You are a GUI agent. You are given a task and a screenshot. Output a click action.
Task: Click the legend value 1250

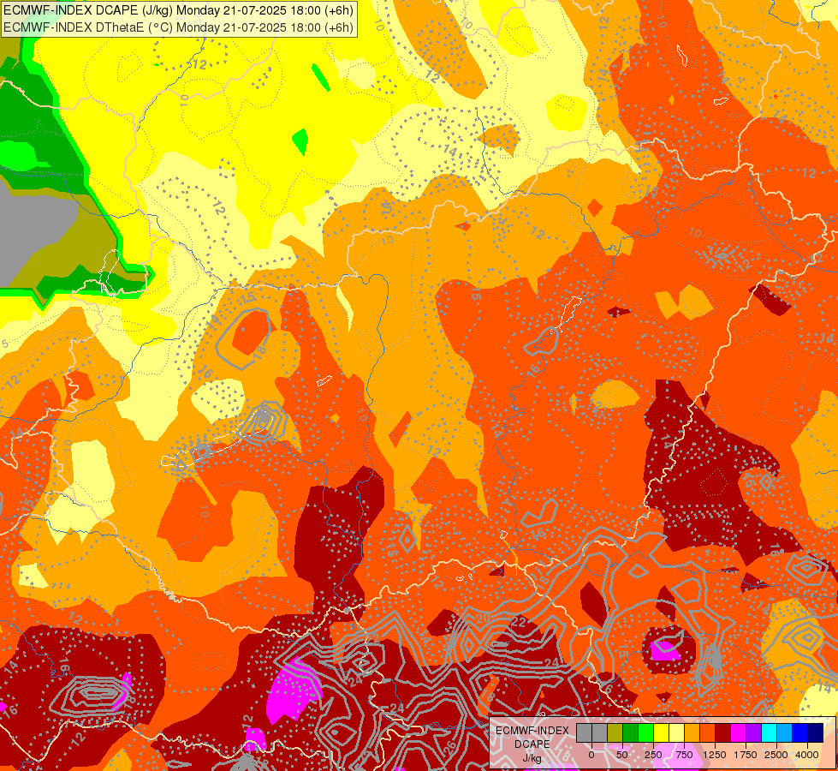coord(715,755)
